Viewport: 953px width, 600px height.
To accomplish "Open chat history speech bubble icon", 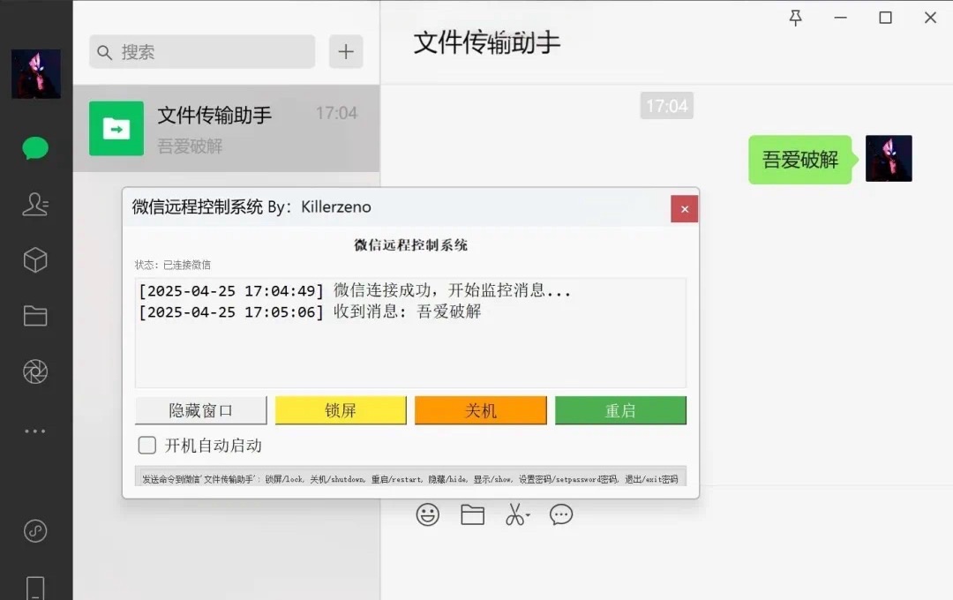I will 561,515.
